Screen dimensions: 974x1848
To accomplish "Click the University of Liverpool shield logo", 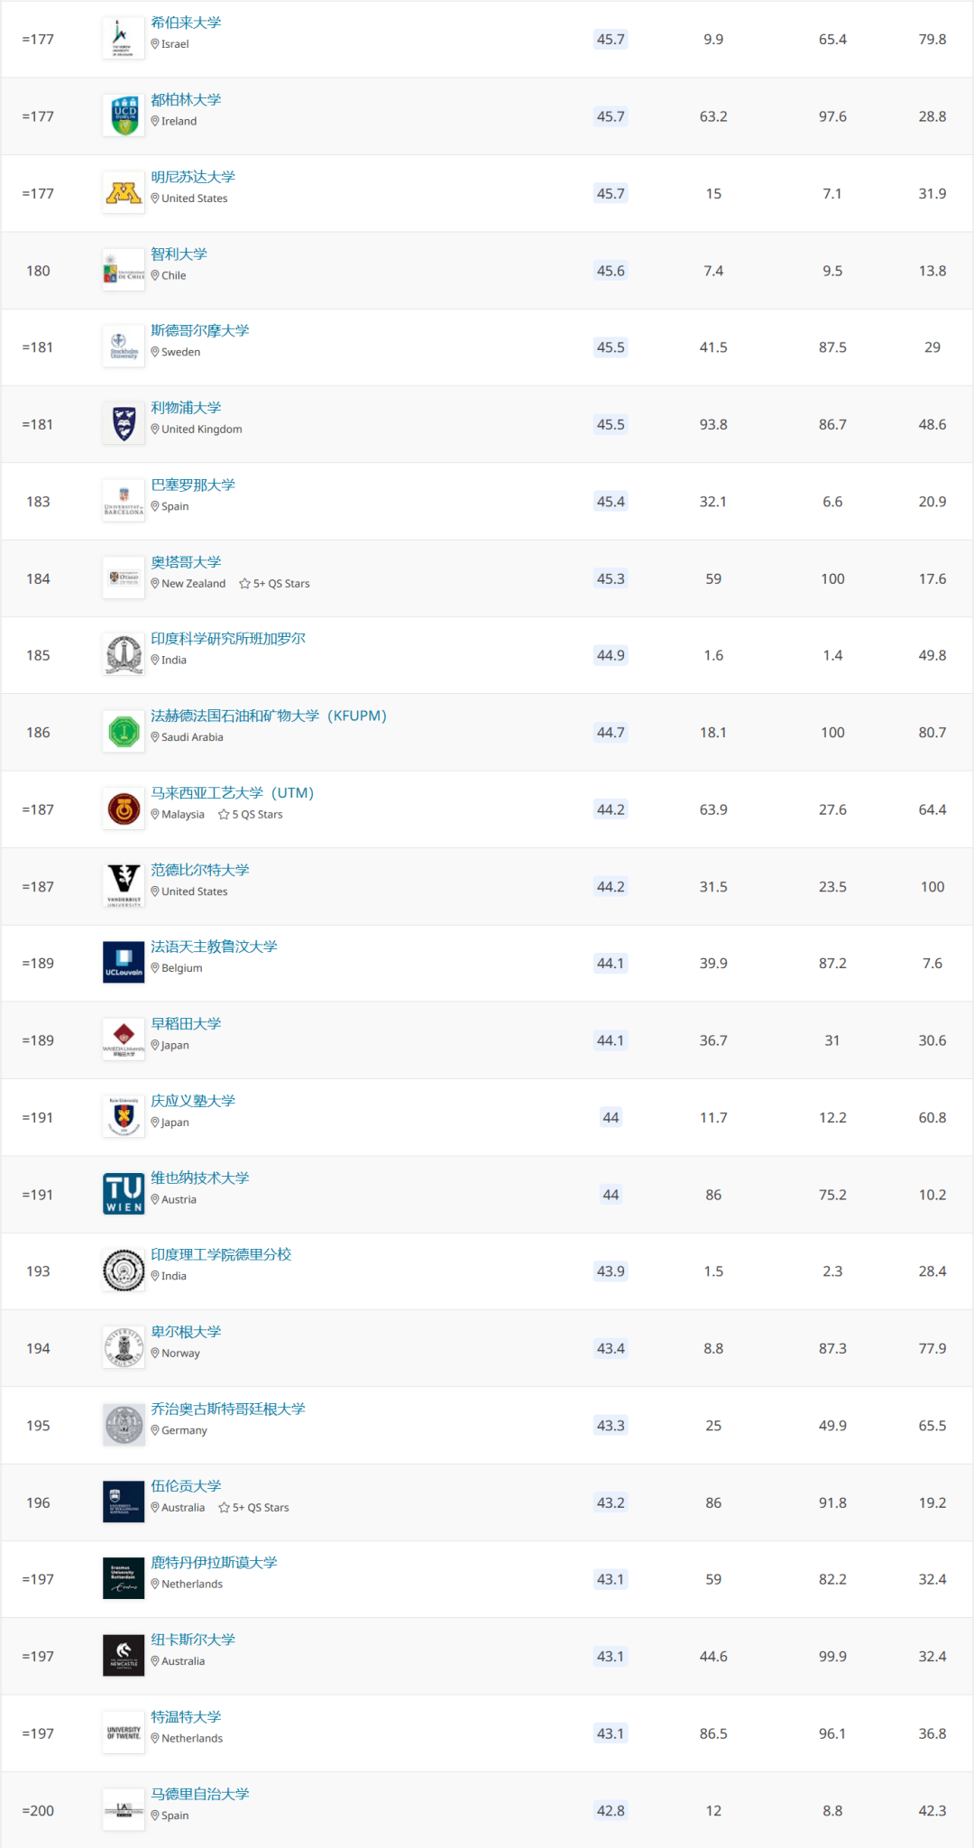I will point(124,424).
